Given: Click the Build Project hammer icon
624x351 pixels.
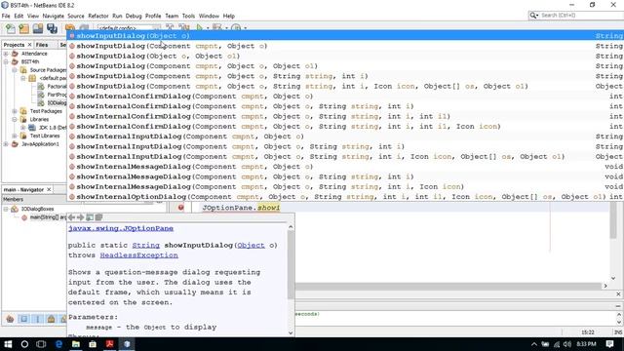Looking at the screenshot, I should coord(170,27).
